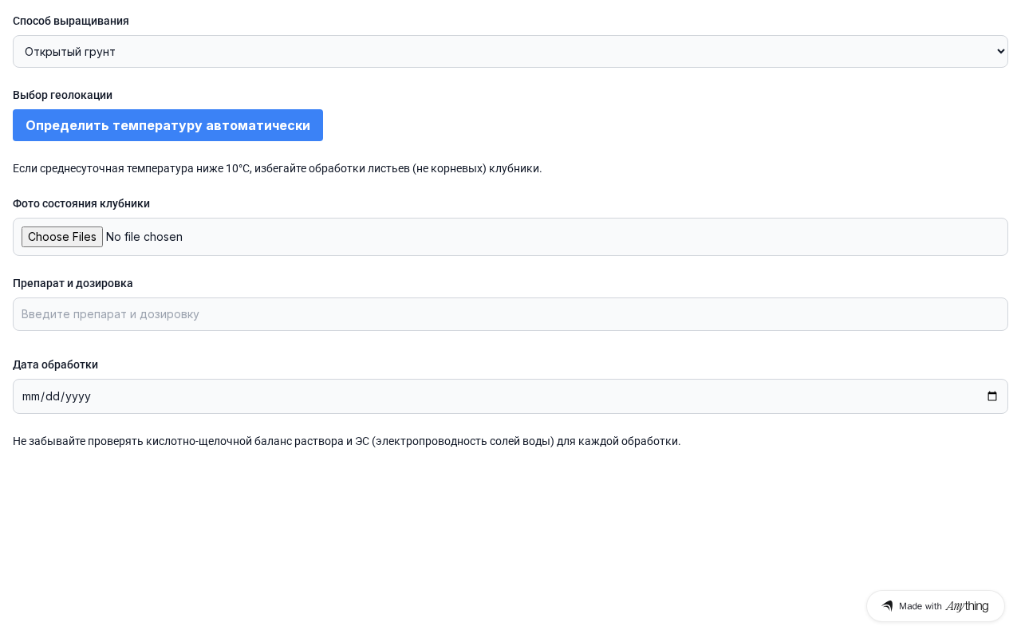
Task: Select the dd day segment of the date
Action: [53, 396]
